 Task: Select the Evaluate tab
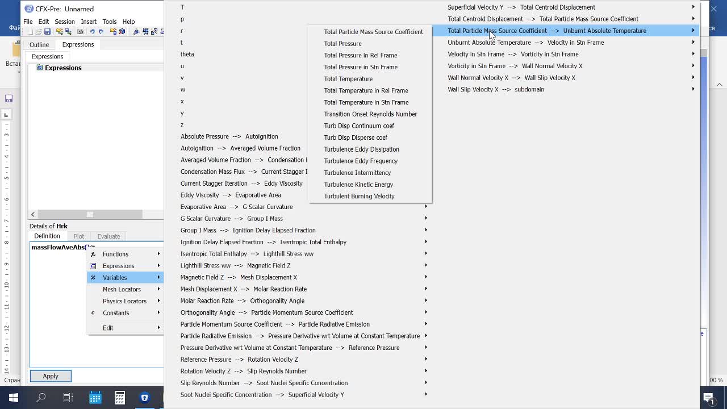coord(108,236)
